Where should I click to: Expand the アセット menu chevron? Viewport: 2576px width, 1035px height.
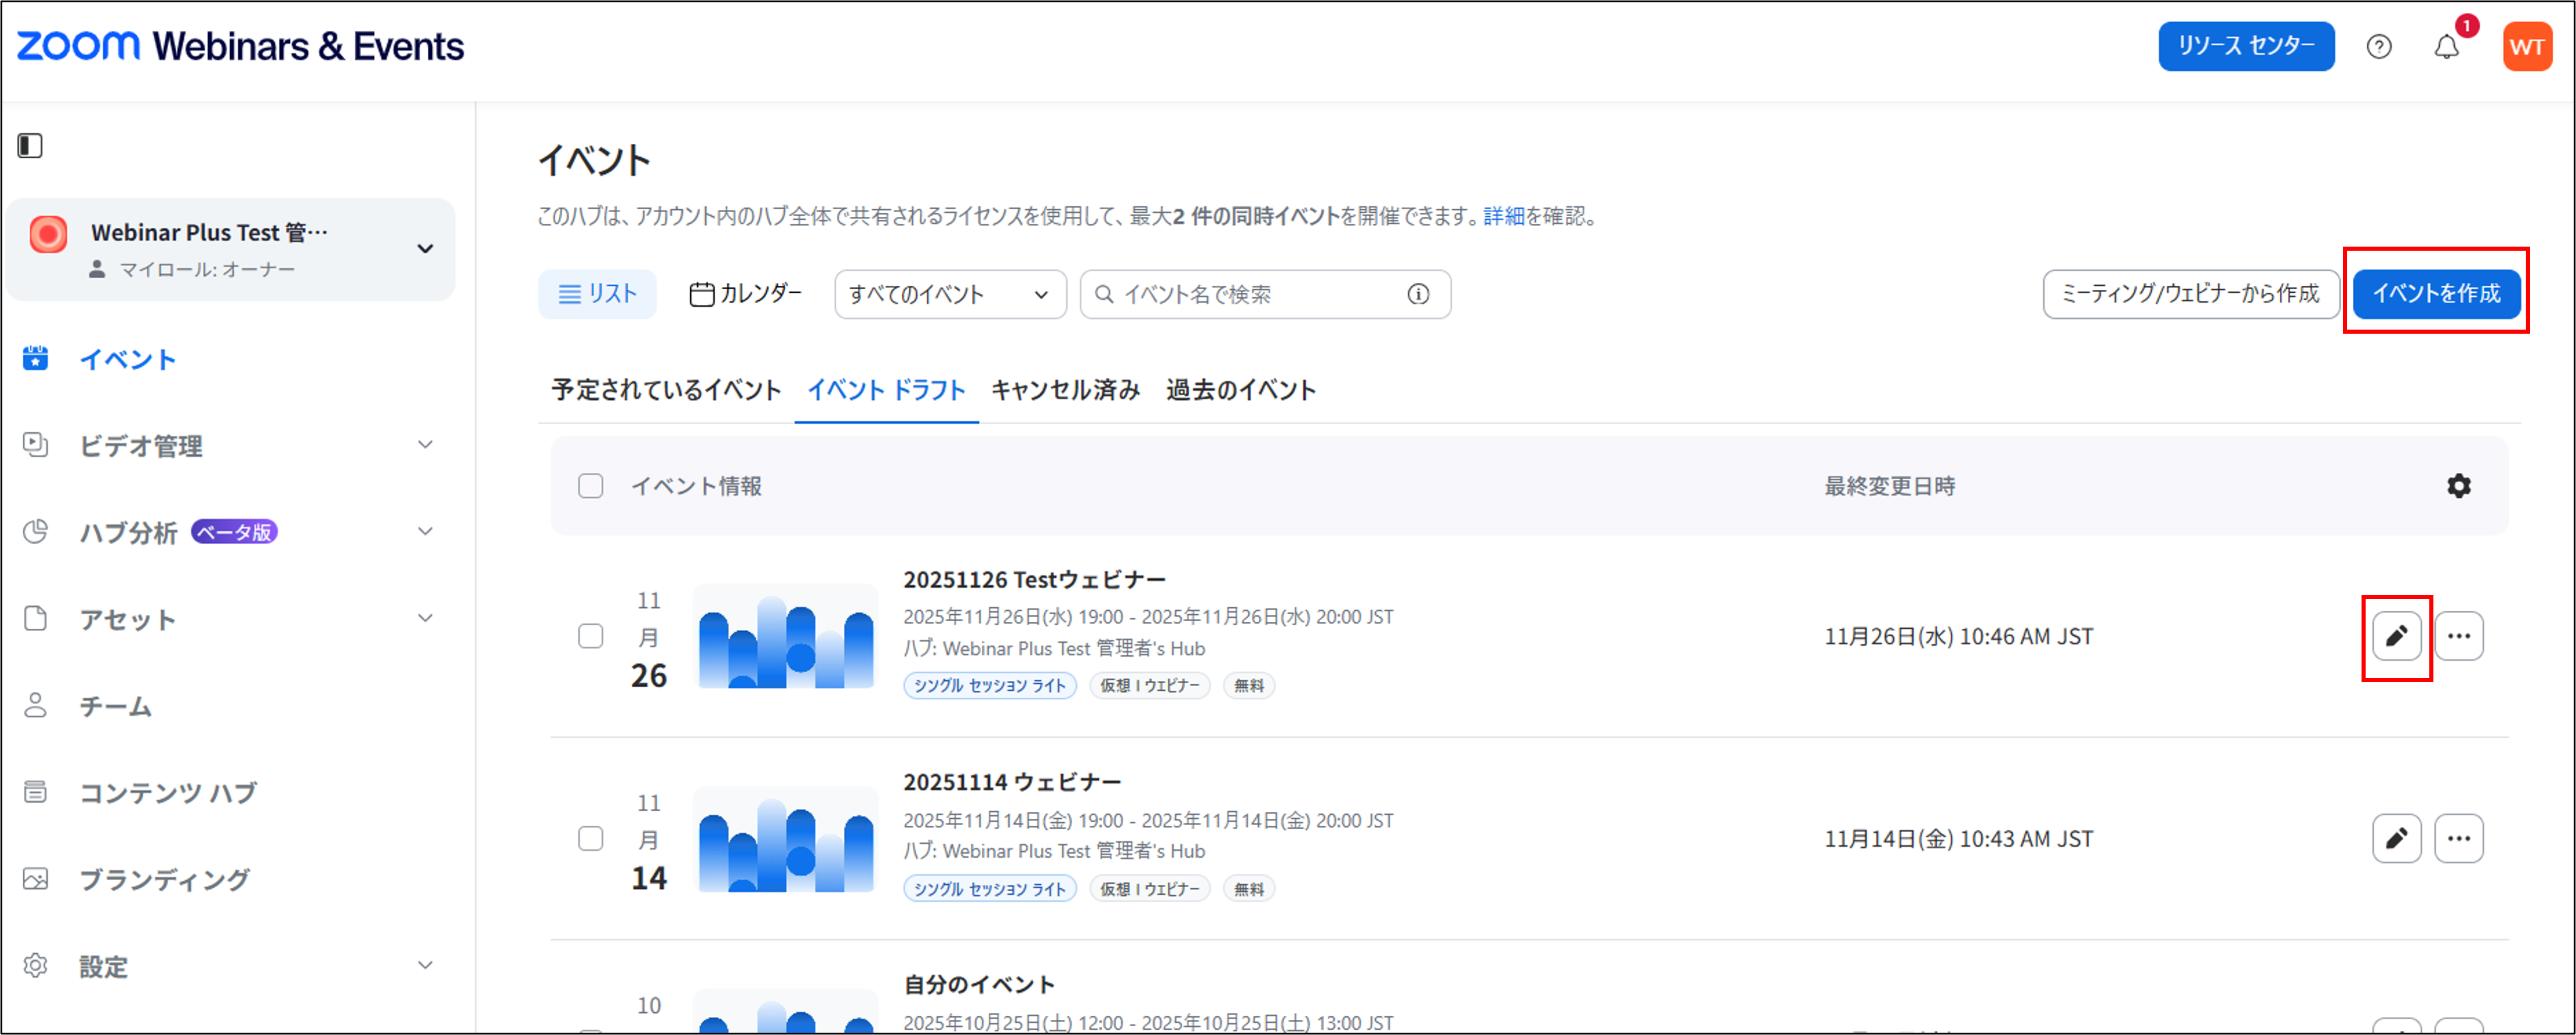tap(425, 618)
